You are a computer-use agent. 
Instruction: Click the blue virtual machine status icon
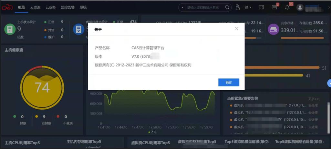pyautogui.click(x=78, y=29)
